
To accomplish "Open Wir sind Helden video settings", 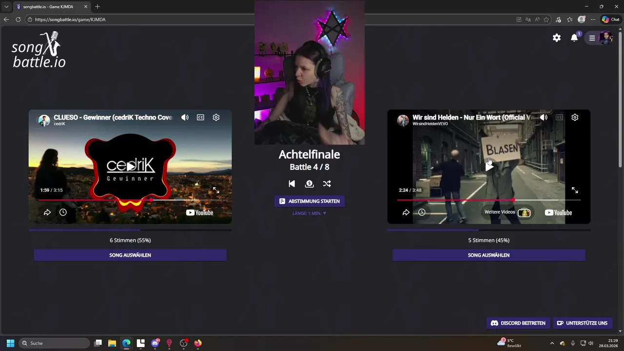I will point(575,117).
